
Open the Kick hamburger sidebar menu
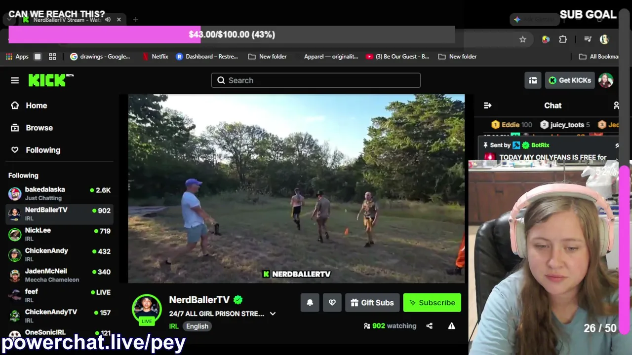15,80
